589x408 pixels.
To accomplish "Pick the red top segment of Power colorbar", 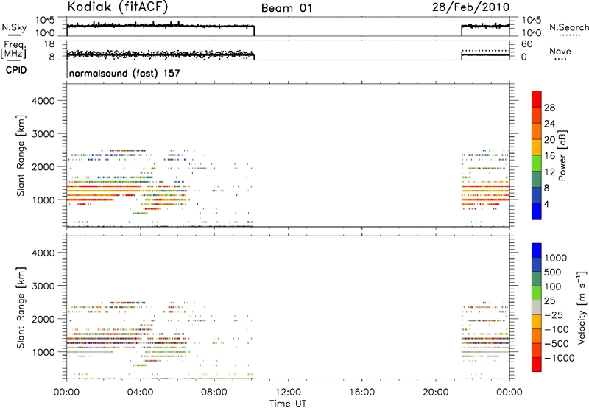I will (x=537, y=99).
